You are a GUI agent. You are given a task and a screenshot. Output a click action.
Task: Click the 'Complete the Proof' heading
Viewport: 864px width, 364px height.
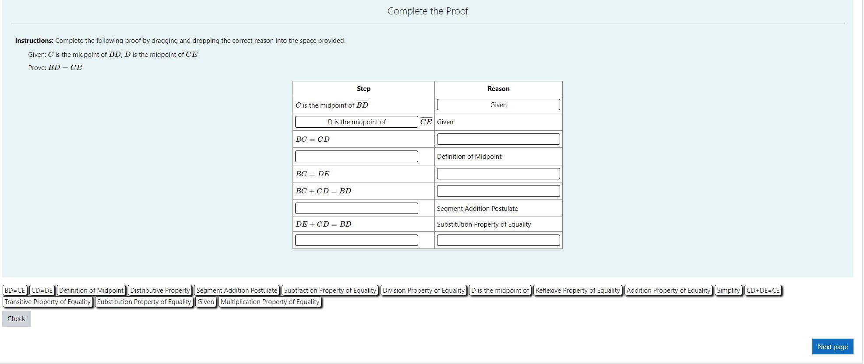428,11
